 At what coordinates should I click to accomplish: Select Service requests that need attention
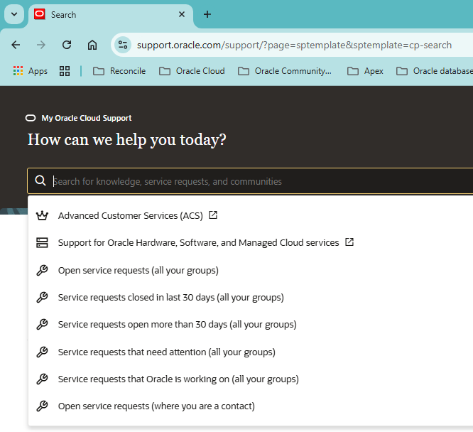pos(166,352)
